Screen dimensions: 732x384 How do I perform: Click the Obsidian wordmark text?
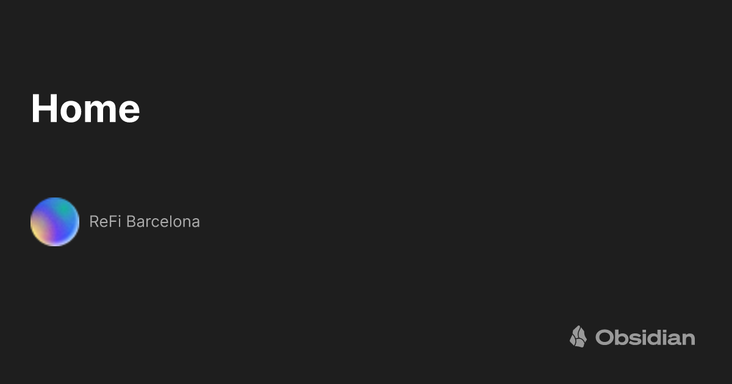[x=645, y=337]
